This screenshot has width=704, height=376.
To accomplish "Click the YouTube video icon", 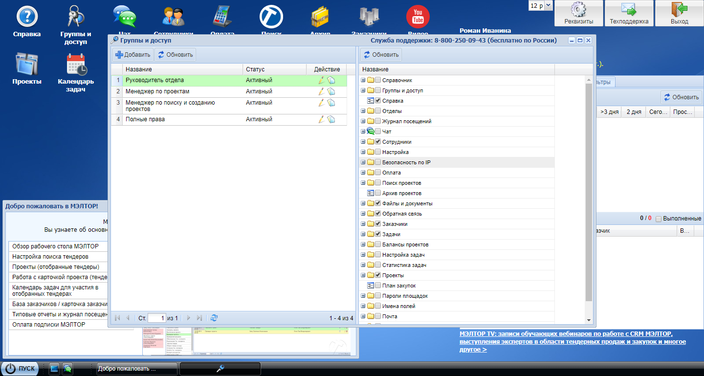I will (x=418, y=17).
